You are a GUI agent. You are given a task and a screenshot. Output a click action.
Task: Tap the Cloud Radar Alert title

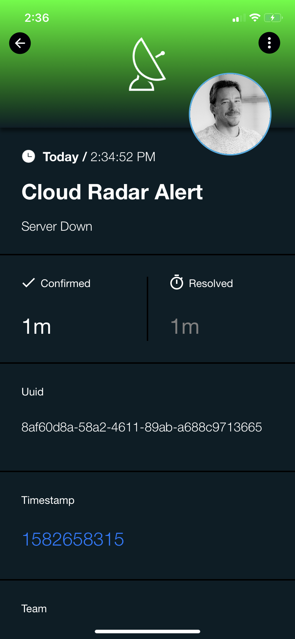coord(112,192)
